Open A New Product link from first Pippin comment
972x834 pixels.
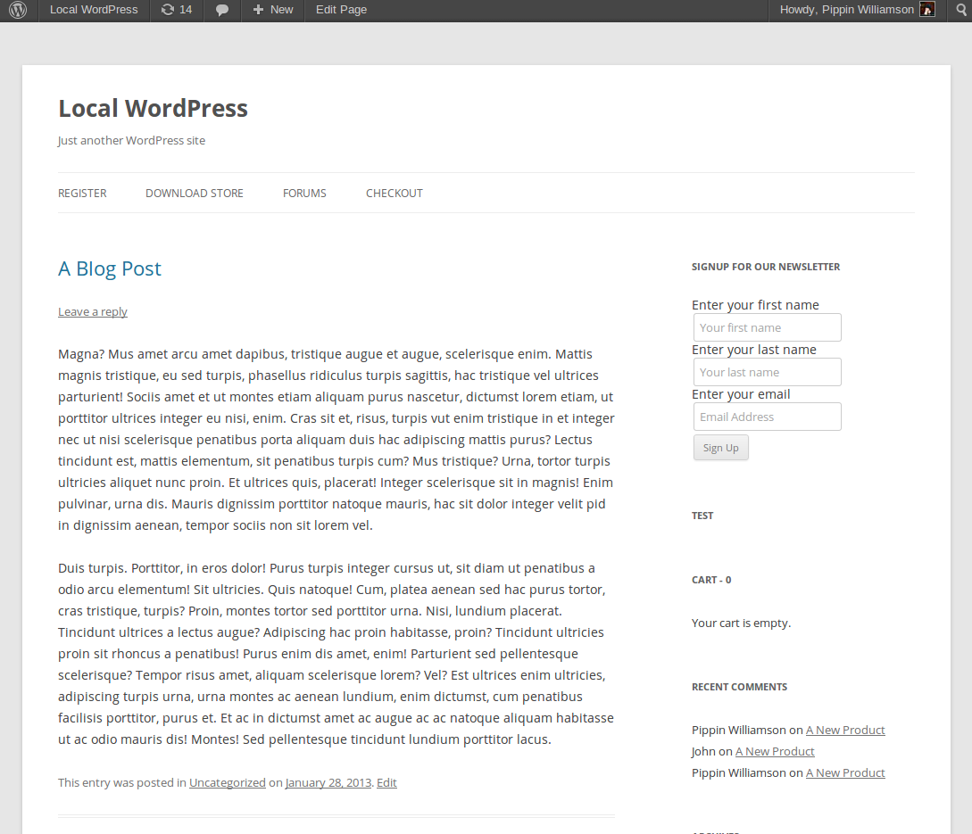click(845, 730)
